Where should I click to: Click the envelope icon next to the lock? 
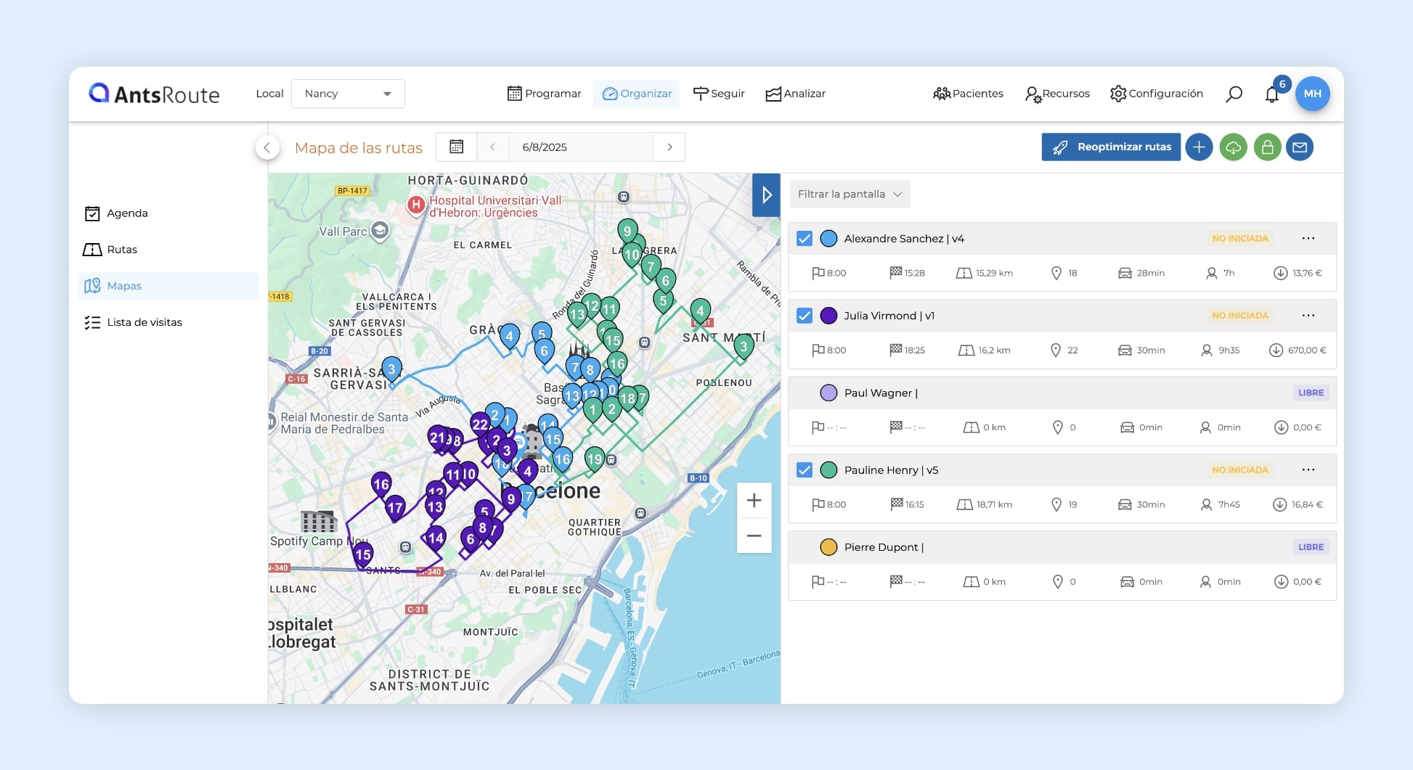(1300, 147)
